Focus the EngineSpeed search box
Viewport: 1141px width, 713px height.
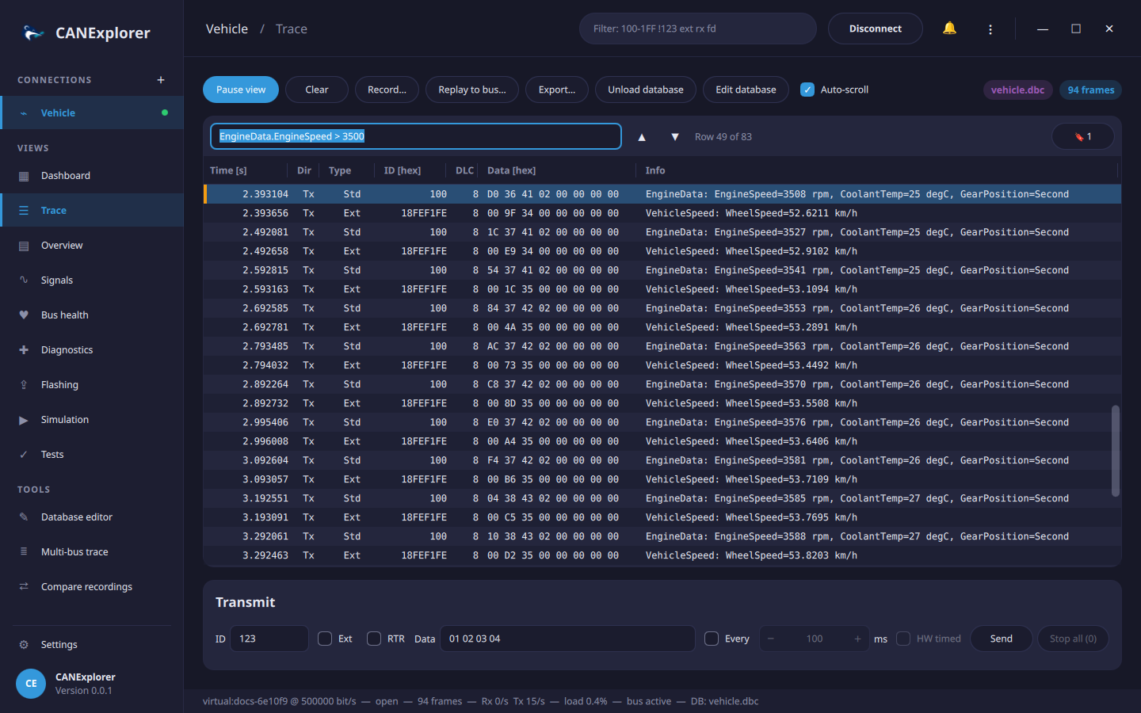(x=416, y=136)
